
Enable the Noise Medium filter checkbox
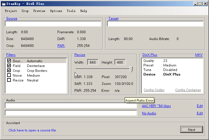[x=9, y=76]
